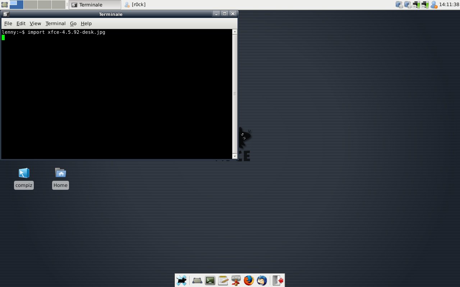This screenshot has height=287, width=460.
Task: Click the logout door icon
Action: coord(278,280)
